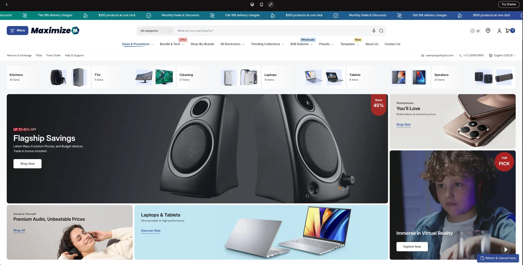Play the Virtual Reality video
Viewport: 523px width, 265px height.
(506, 249)
